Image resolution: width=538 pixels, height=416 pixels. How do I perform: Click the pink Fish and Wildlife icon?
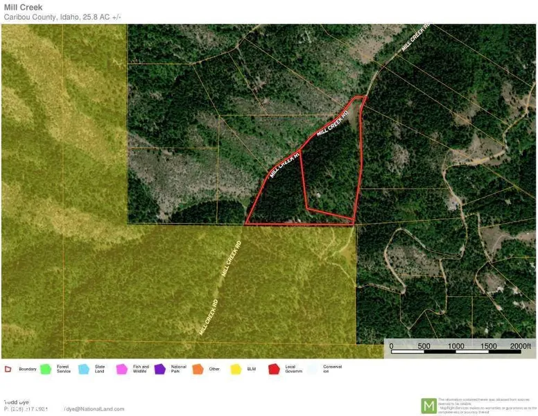pyautogui.click(x=121, y=369)
